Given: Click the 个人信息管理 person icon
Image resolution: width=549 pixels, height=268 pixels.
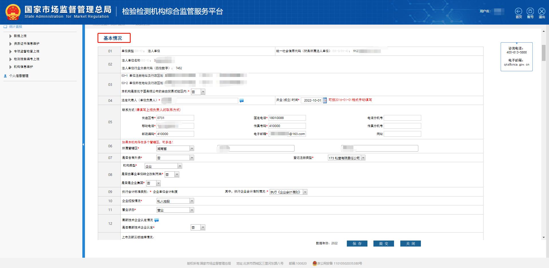Looking at the screenshot, I should point(5,76).
